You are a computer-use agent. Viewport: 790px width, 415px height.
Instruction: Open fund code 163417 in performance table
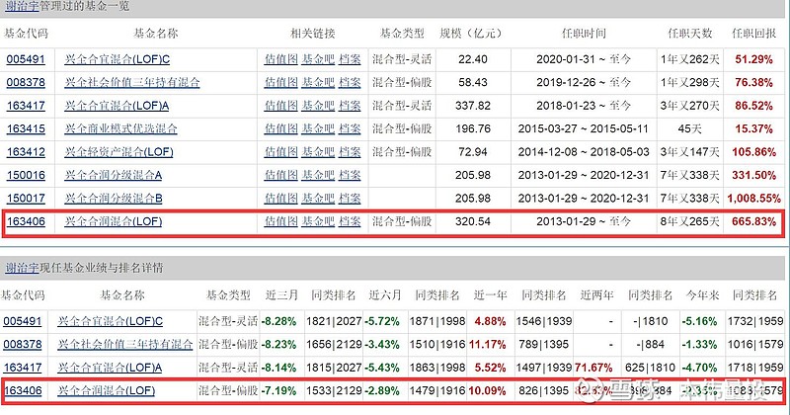click(x=23, y=368)
